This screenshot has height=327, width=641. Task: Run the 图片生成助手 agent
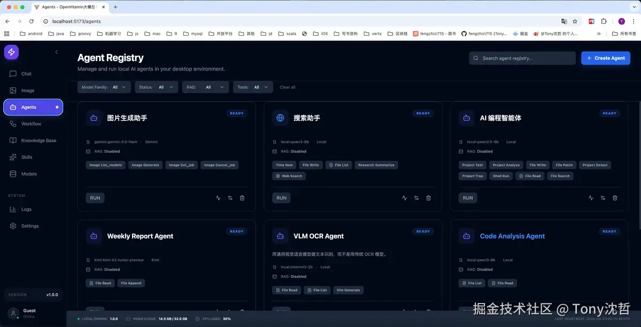coord(95,198)
